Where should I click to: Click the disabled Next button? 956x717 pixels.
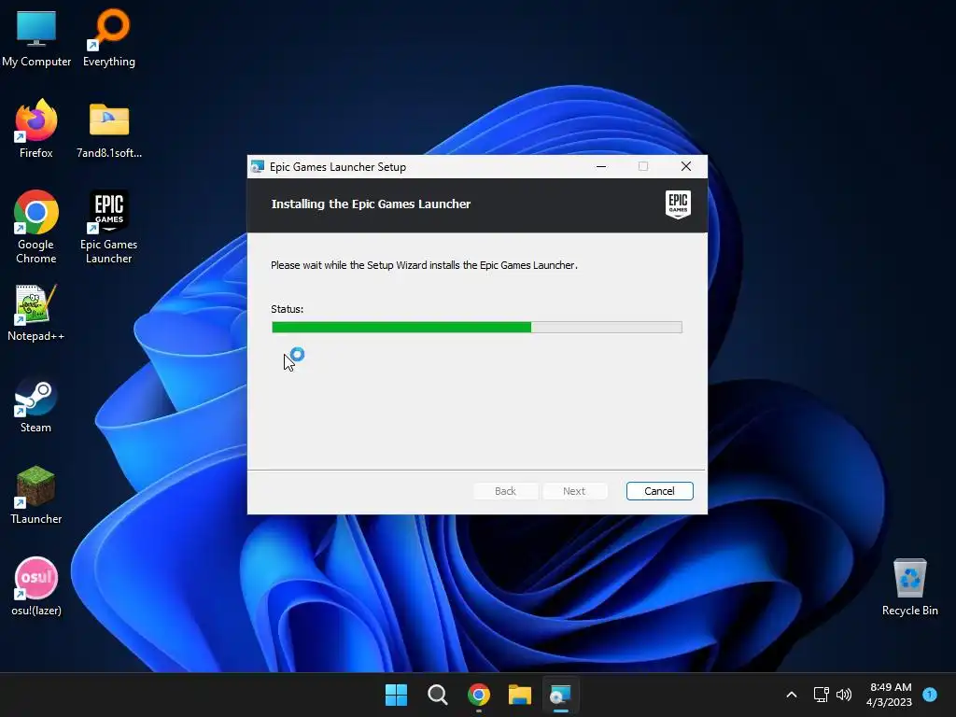coord(574,491)
